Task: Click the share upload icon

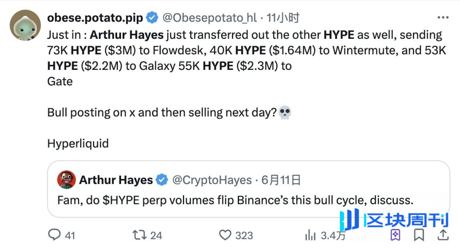Action: click(443, 235)
